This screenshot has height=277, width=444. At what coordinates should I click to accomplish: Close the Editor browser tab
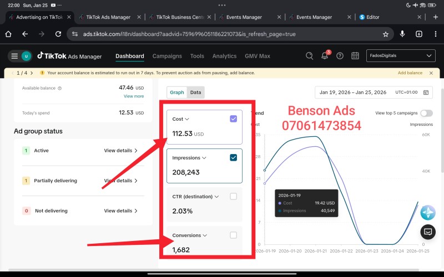point(419,17)
